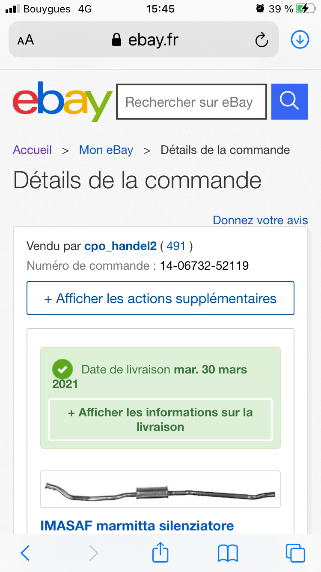Go back with Safari back chevron

[25, 553]
